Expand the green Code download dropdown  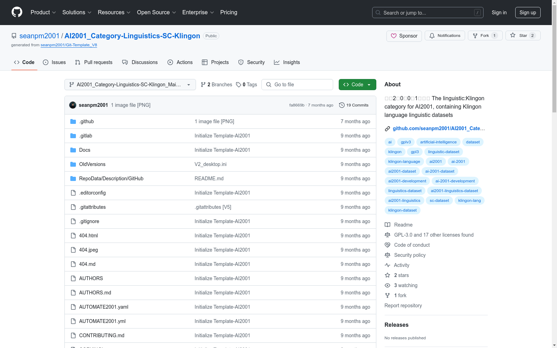(x=357, y=85)
